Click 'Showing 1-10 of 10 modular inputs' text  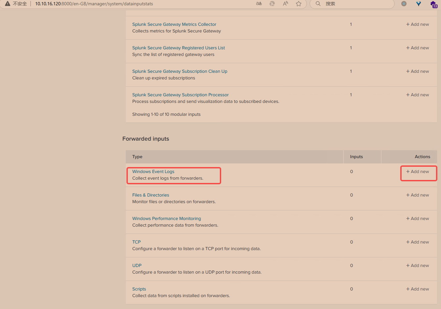166,114
